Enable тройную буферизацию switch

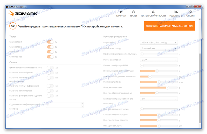click(x=50, y=86)
